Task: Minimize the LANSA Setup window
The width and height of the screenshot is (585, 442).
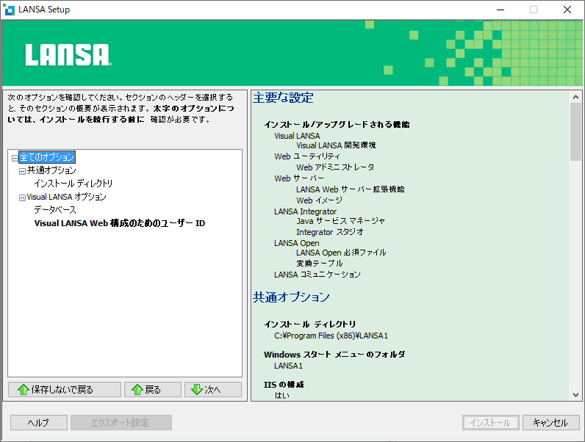Action: [500, 10]
